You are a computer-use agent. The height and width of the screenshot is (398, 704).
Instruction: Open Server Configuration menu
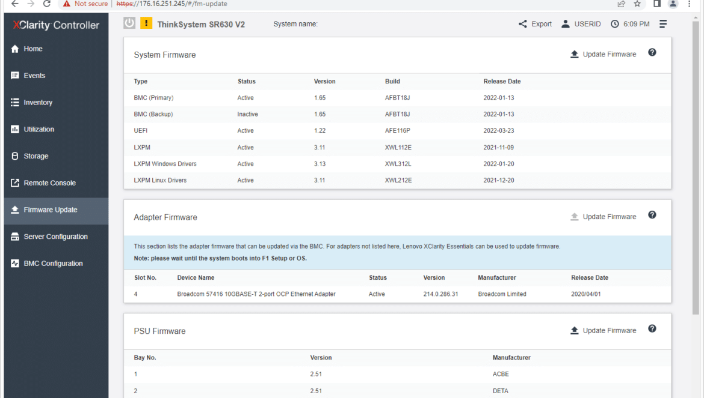point(56,237)
